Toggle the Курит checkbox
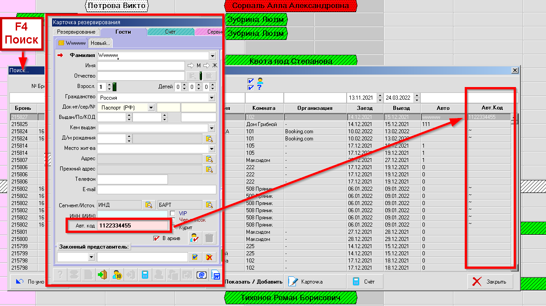Image resolution: width=546 pixels, height=306 pixels. 172,227
